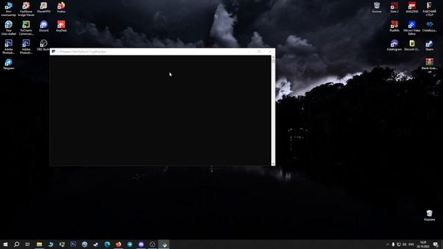Open Task View on the taskbar
The width and height of the screenshot is (443, 249).
[x=28, y=244]
